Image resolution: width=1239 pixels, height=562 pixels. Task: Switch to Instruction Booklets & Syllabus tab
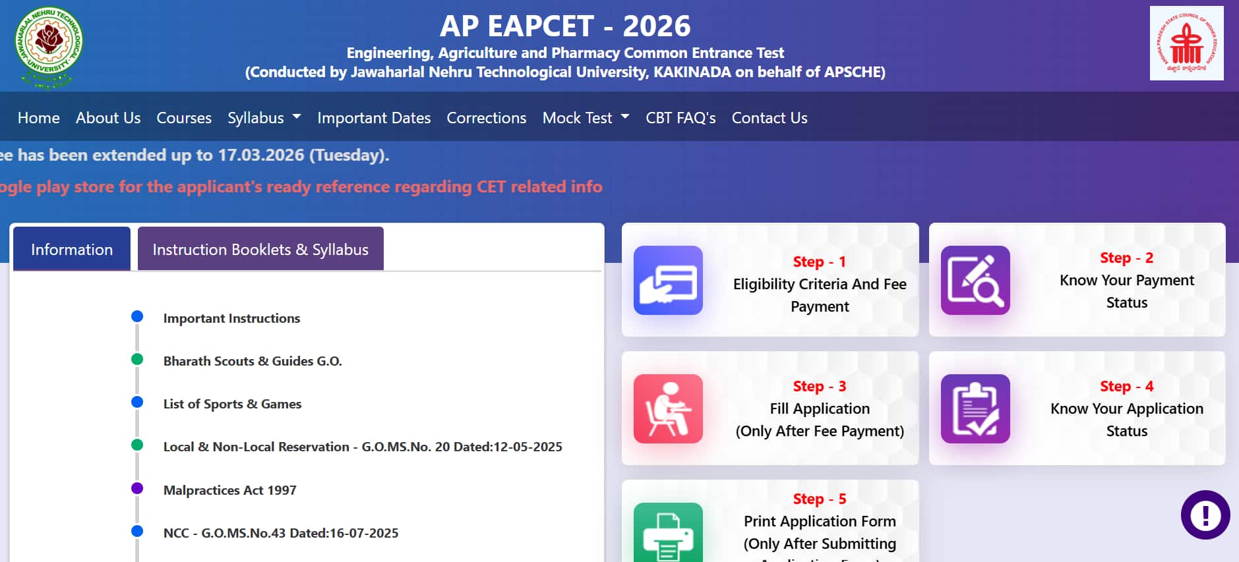point(260,249)
